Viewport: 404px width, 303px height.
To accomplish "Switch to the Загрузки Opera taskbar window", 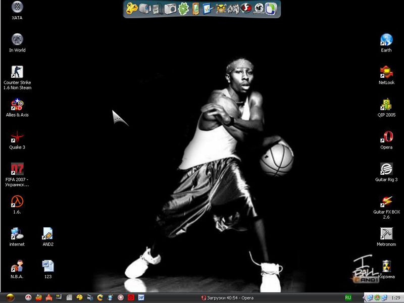I will click(227, 298).
